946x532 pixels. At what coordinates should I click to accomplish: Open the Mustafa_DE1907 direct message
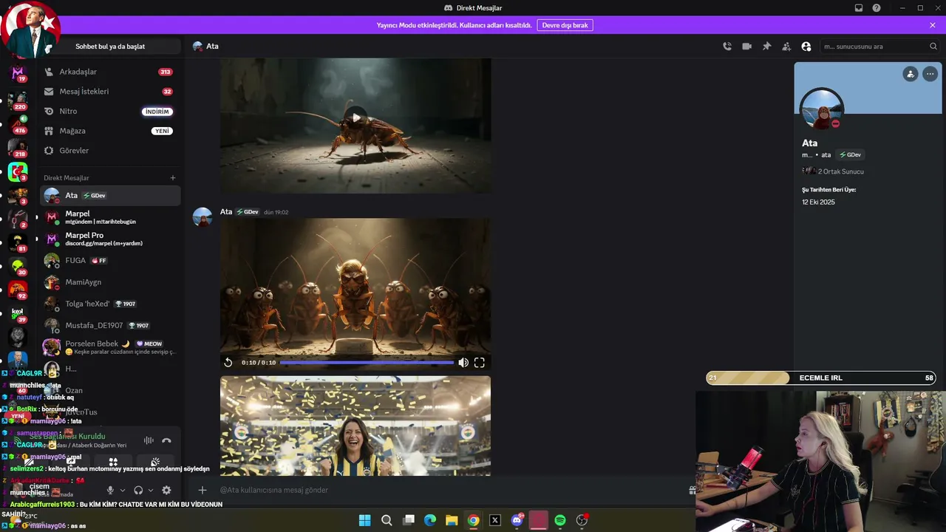pos(110,325)
